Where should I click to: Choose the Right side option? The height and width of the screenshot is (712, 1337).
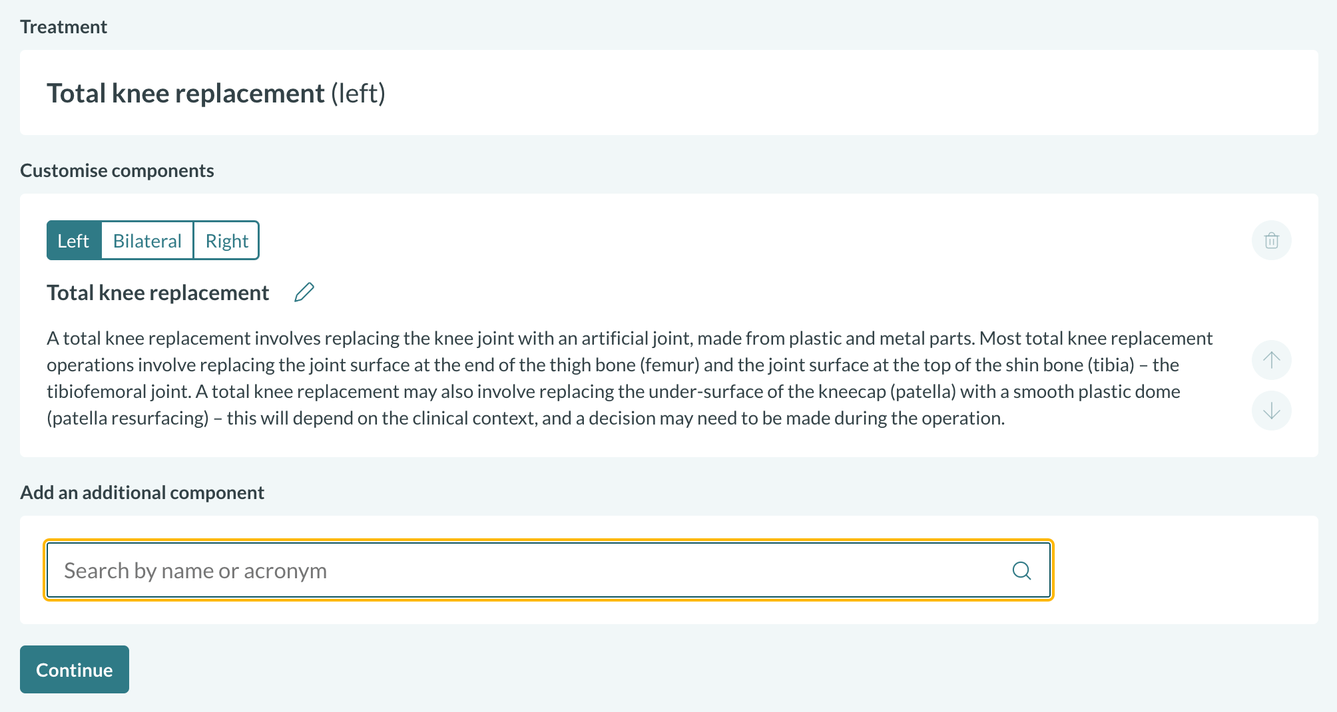coord(226,241)
